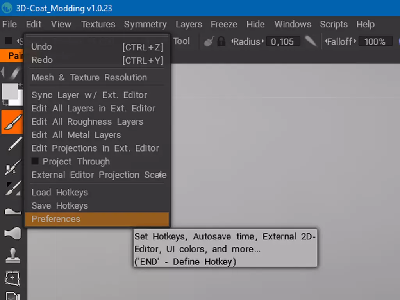Viewport: 400px width, 300px height.
Task: Toggle the small black square checkbox in toolbar
Action: [x=9, y=41]
